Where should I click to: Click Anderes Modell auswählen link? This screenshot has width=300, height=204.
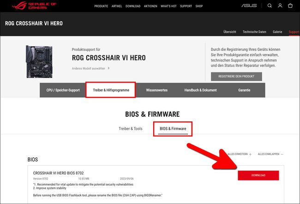[89, 68]
